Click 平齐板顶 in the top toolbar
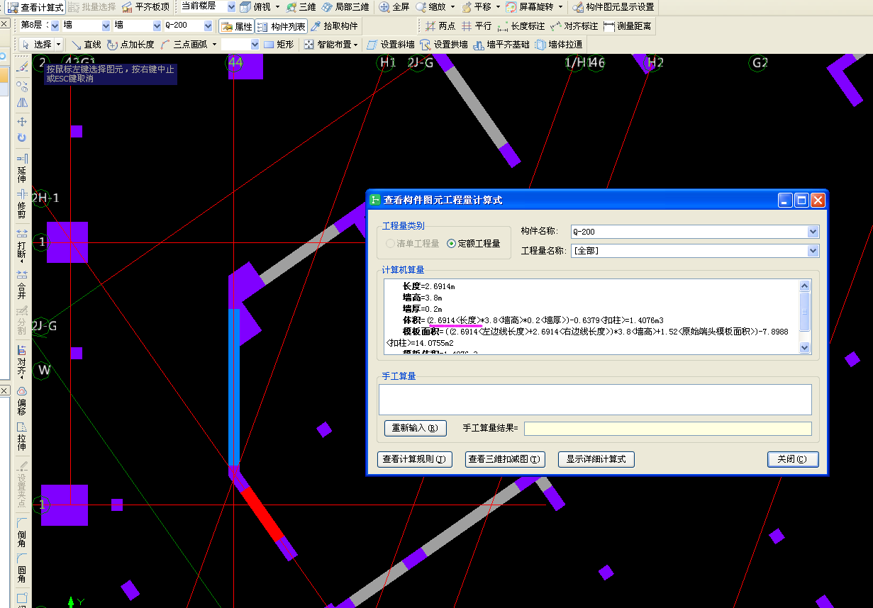Image resolution: width=873 pixels, height=608 pixels. point(145,7)
